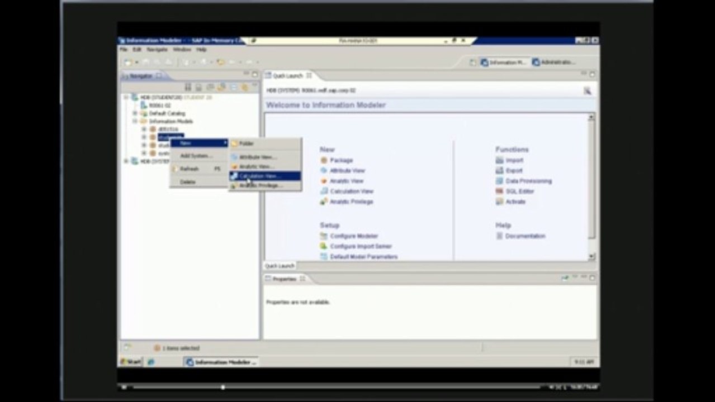The image size is (715, 402).
Task: Click the Refresh icon in context menu
Action: [x=175, y=169]
